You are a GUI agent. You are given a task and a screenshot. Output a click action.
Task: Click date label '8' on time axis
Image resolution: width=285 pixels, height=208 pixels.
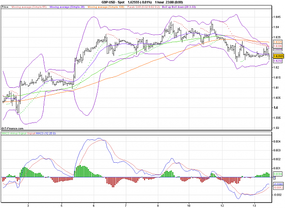tap(158, 206)
